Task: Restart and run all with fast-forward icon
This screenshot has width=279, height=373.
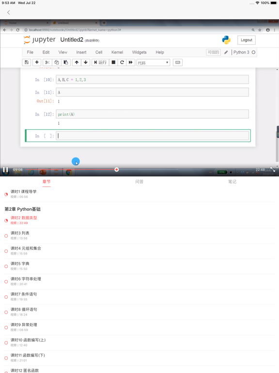Action: click(130, 62)
